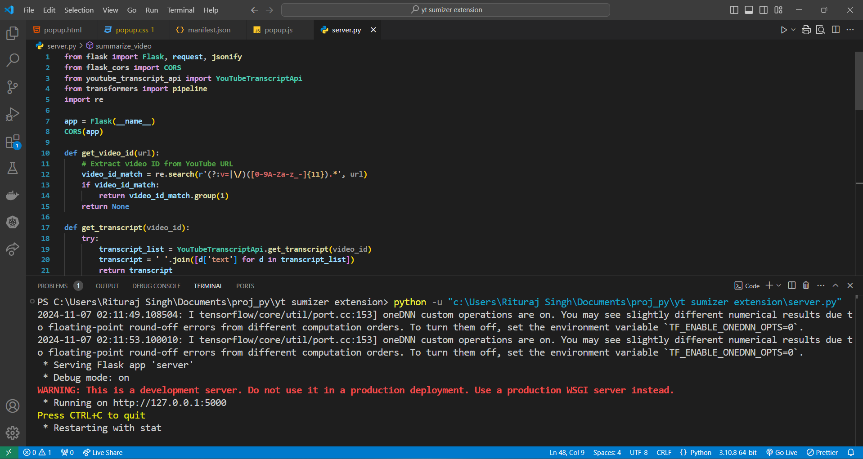The image size is (863, 459).
Task: Go forward with navigation arrow
Action: click(x=270, y=10)
